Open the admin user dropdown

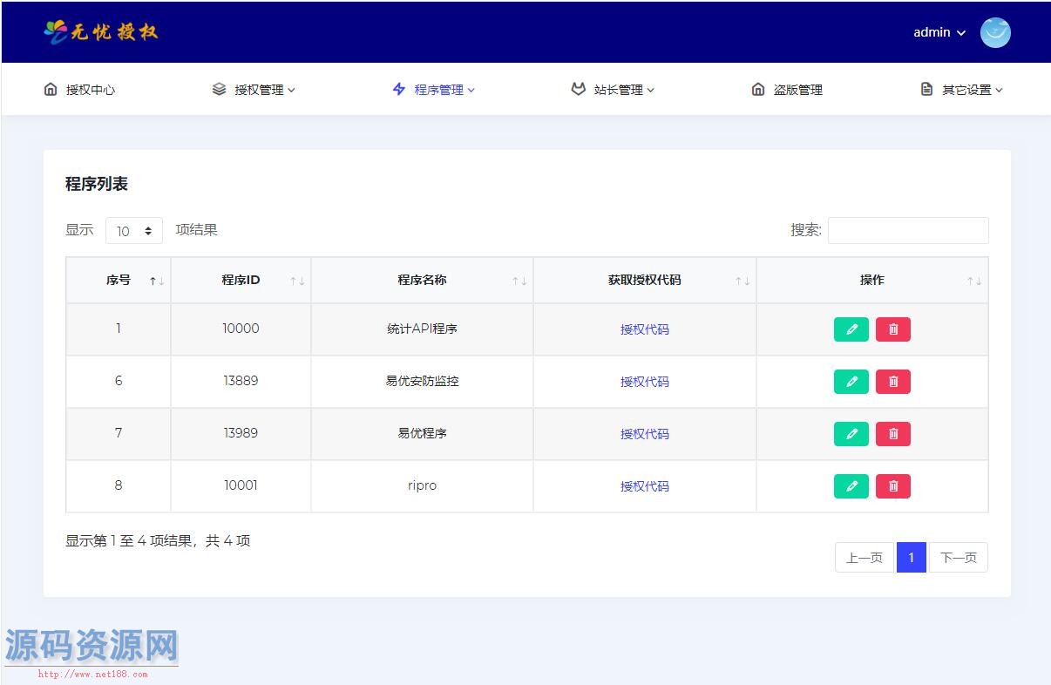click(x=939, y=32)
